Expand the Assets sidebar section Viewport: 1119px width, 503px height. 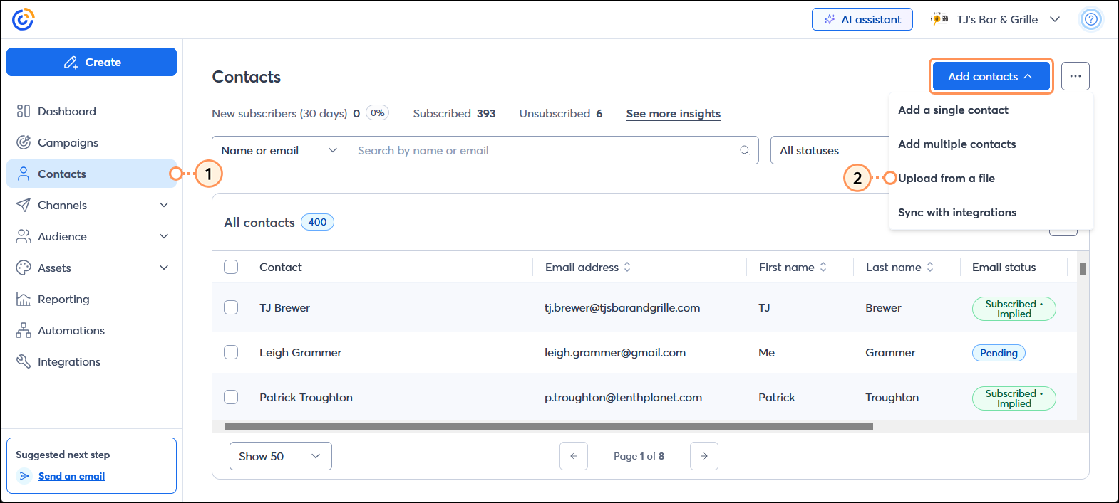(x=164, y=268)
